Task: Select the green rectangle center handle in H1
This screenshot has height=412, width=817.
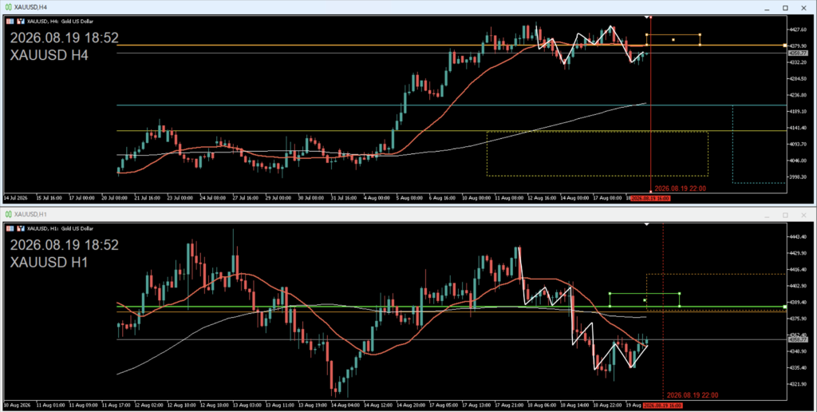Action: coord(645,300)
